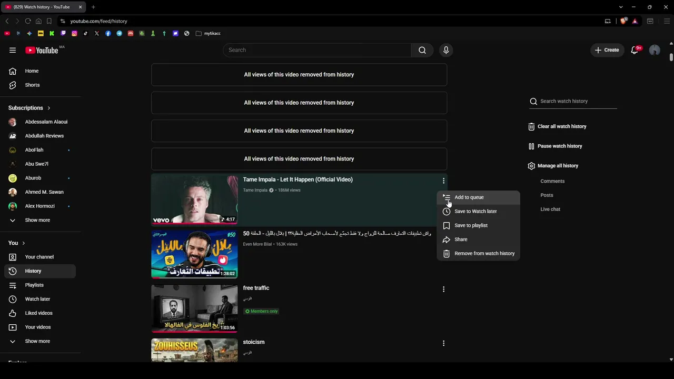
Task: Open the Kick bookmark
Action: pos(52,33)
